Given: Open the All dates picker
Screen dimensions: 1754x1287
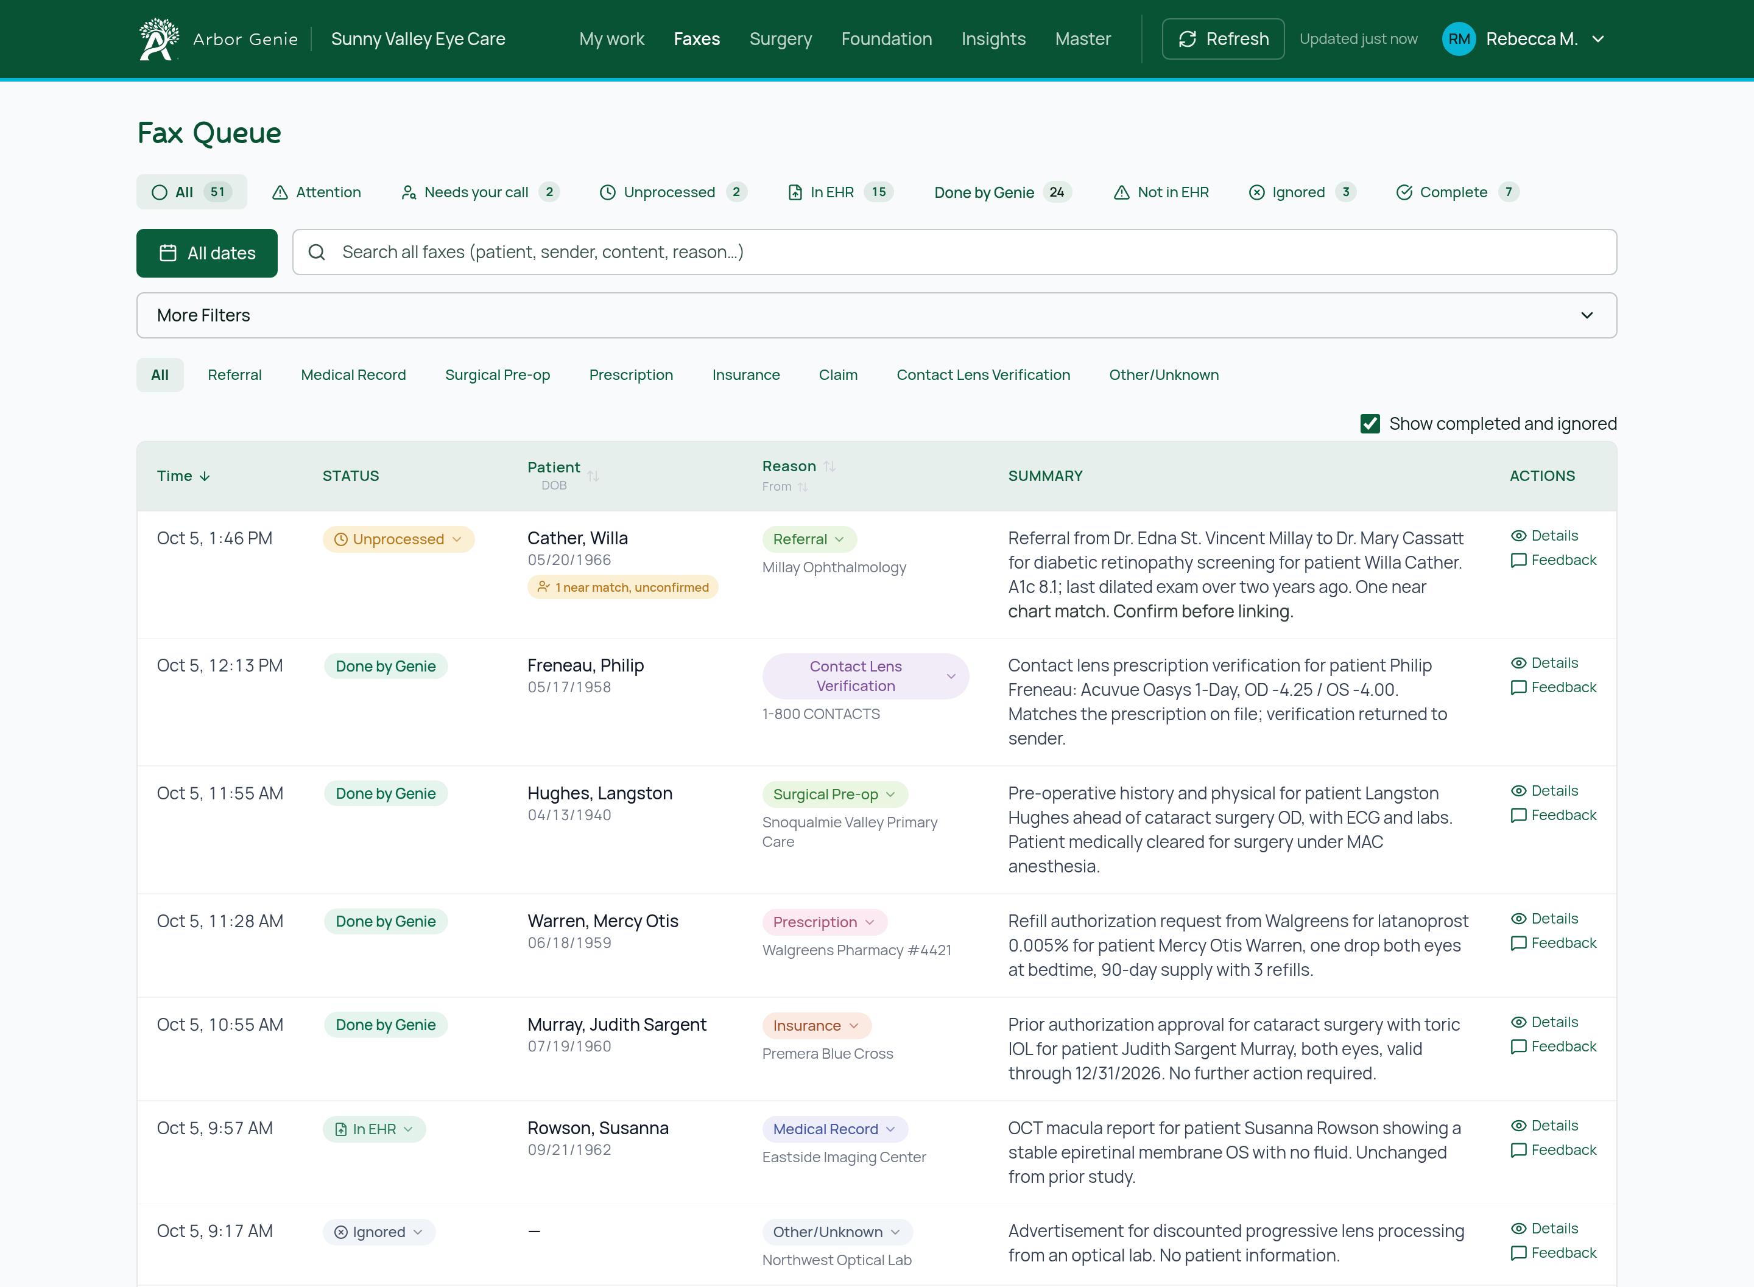Looking at the screenshot, I should click(x=206, y=253).
